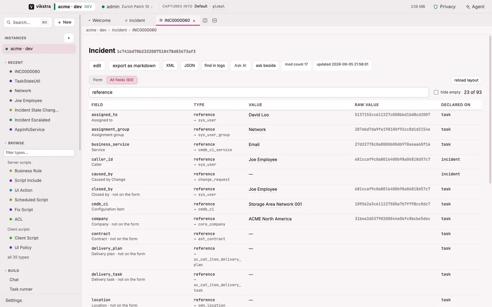This screenshot has height=307, width=492.
Task: Split the editor horizontally with stacked icon
Action: (214, 20)
